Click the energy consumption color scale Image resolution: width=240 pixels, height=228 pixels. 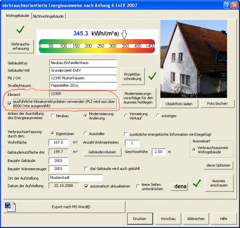click(97, 46)
